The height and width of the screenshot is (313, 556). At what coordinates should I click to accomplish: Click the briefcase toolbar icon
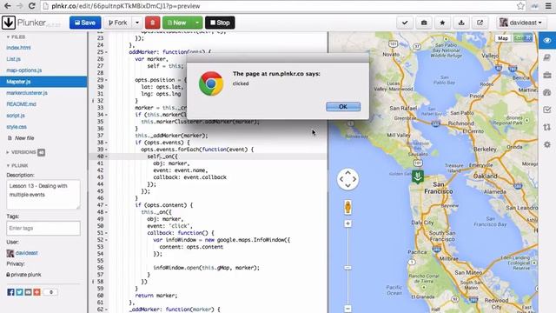(424, 23)
